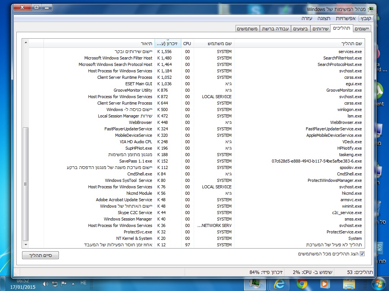Click the סיים תהליך (End Process) button
The height and width of the screenshot is (291, 389).
(x=40, y=255)
